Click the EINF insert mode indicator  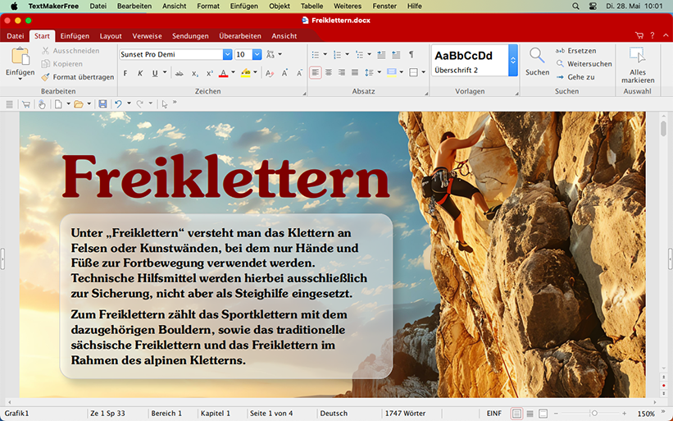493,414
